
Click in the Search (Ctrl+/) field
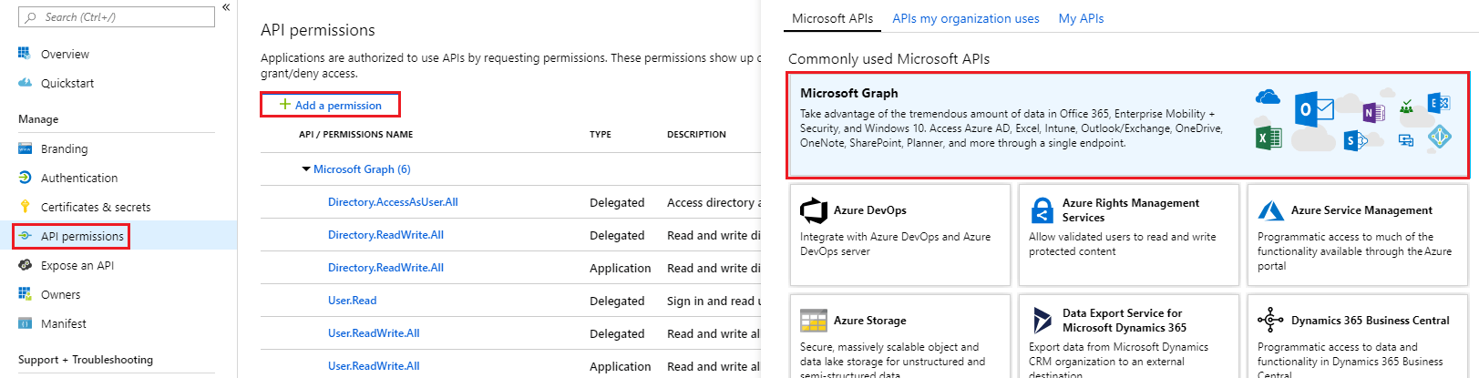click(117, 17)
